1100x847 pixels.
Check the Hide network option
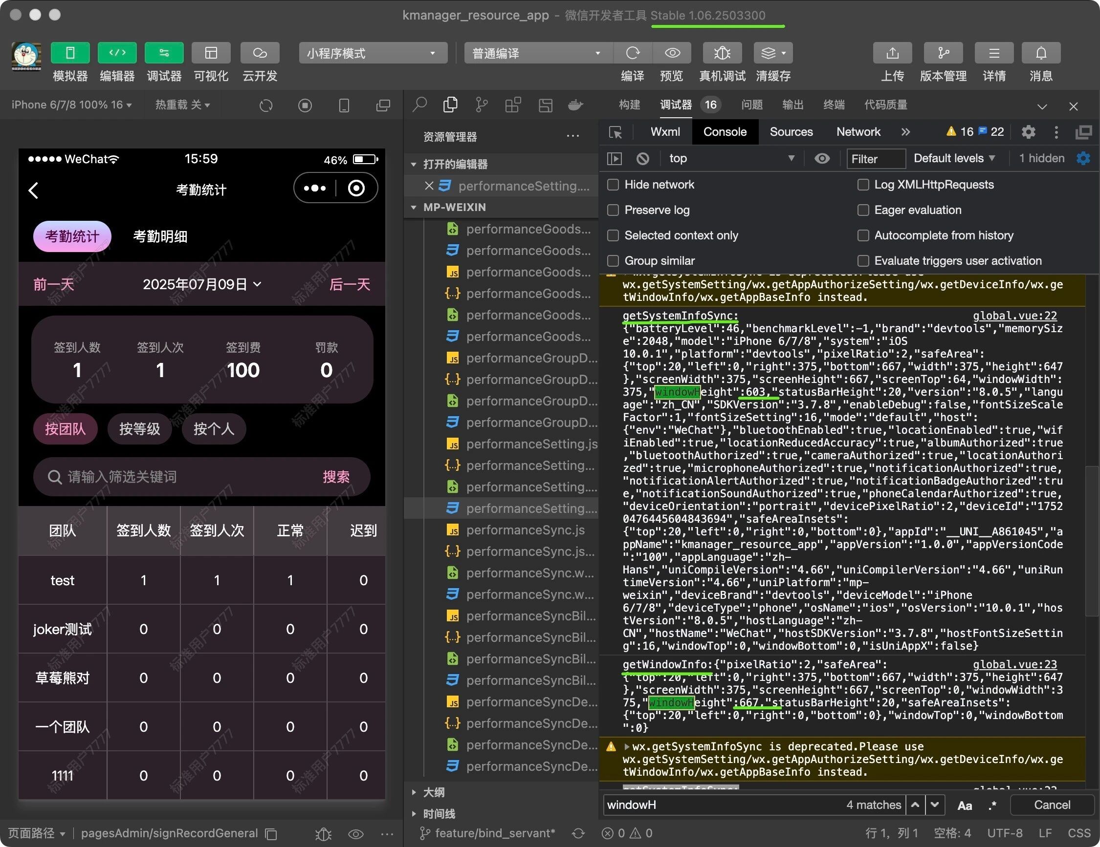click(613, 185)
